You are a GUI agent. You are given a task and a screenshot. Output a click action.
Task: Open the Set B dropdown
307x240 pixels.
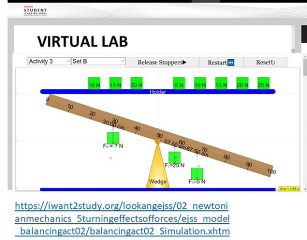[98, 61]
